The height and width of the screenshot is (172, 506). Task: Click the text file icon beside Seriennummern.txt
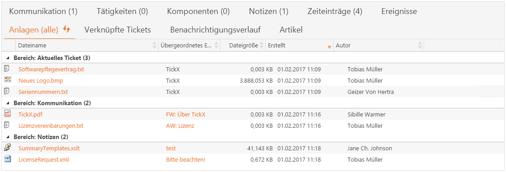[7, 92]
